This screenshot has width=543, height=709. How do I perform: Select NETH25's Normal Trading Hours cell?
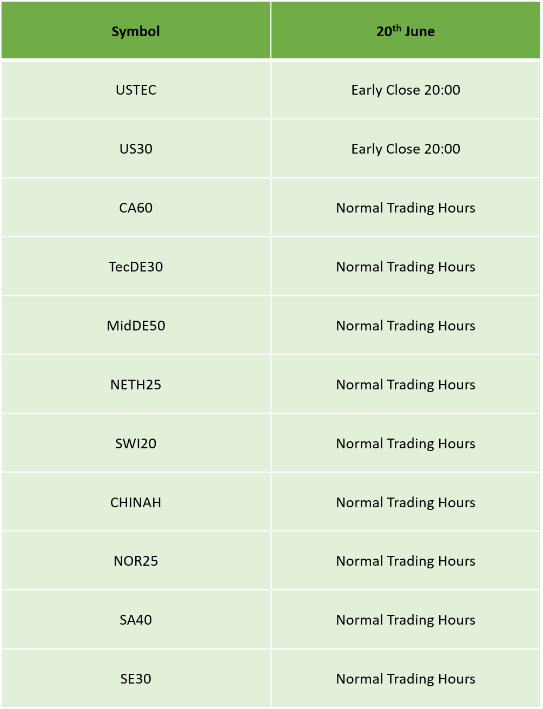[x=406, y=385]
